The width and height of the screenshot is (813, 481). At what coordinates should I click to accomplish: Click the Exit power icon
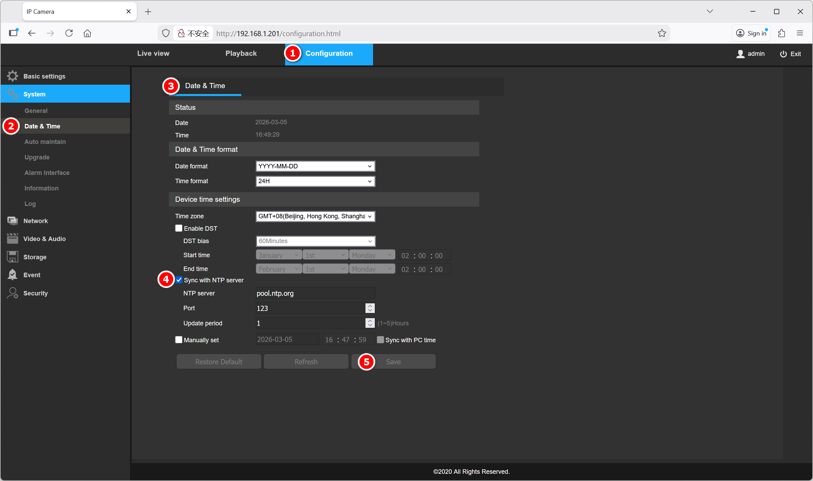pos(783,54)
